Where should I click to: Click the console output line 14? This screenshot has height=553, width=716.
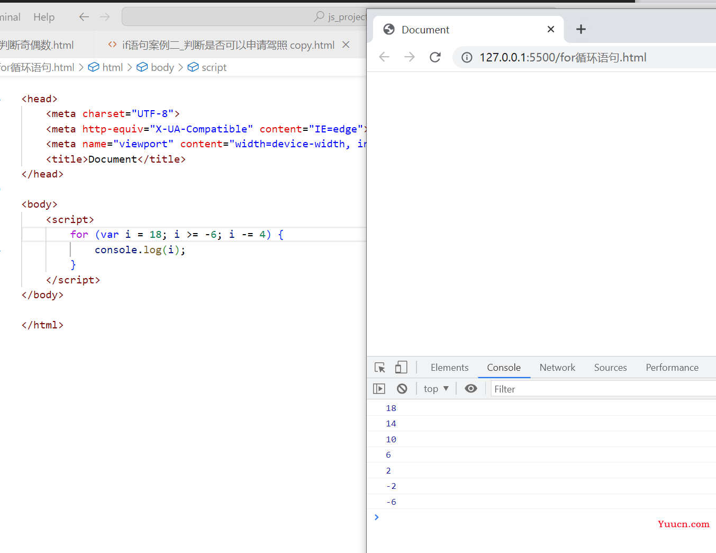[541, 424]
